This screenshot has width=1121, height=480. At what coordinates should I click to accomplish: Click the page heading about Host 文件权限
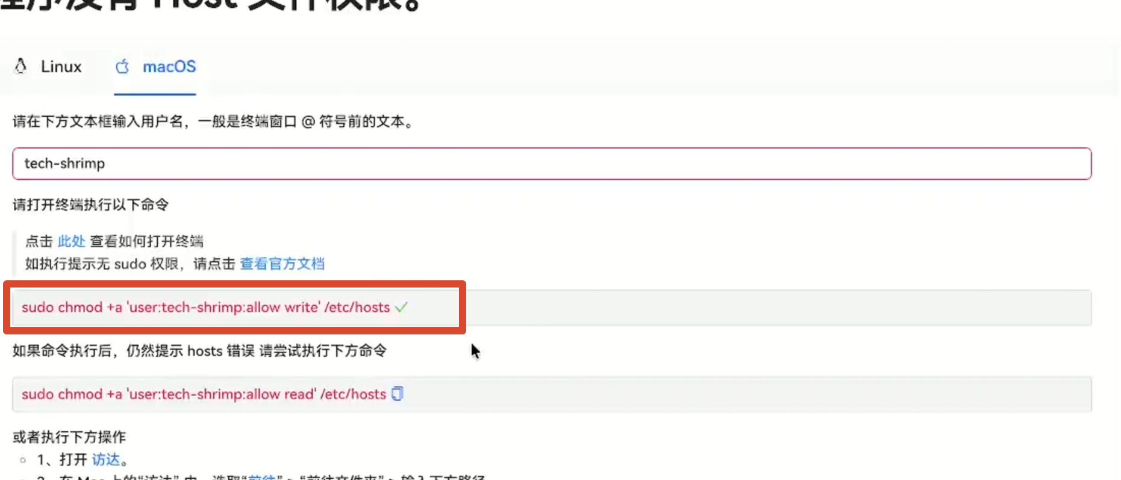211,6
